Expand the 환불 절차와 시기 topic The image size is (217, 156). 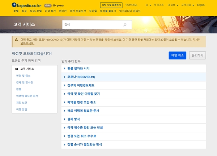(78, 68)
